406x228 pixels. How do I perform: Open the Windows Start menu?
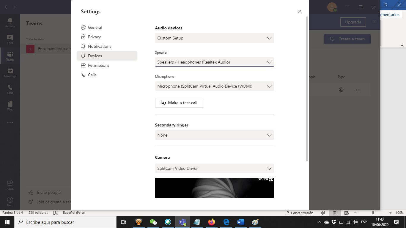coord(7,222)
